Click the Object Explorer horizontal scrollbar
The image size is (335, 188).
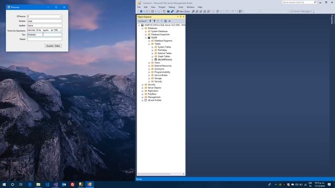(161, 174)
